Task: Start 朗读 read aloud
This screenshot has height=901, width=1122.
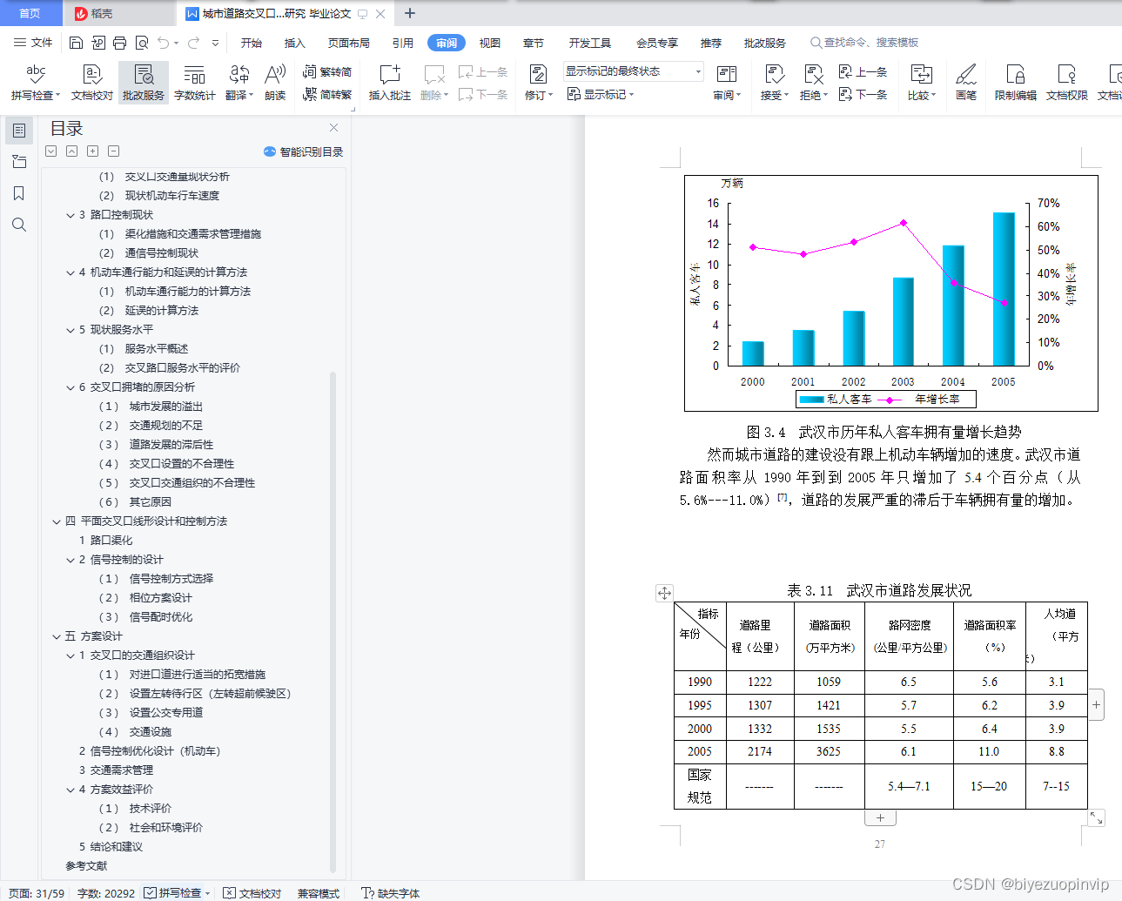Action: pos(275,83)
